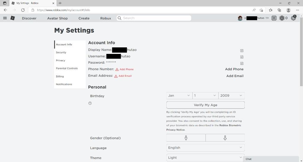This screenshot has width=303, height=162.
Task: Open browser Settings and more ellipsis
Action: 297,10
